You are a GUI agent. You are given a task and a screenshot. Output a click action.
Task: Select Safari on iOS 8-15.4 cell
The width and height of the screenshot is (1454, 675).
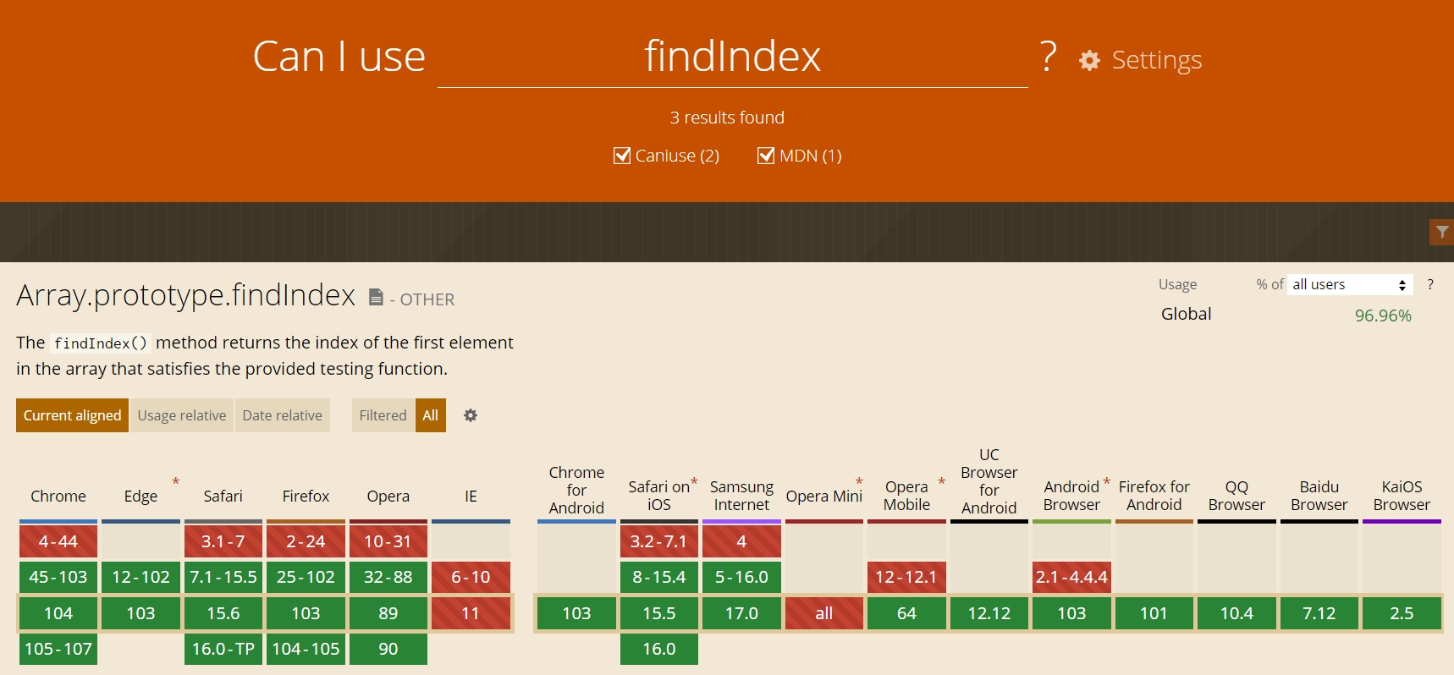tap(659, 577)
